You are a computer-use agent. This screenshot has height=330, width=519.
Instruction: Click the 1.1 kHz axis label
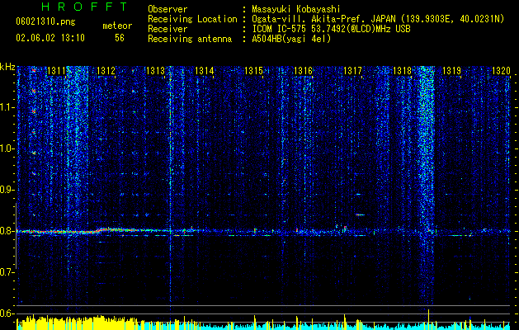click(7, 107)
